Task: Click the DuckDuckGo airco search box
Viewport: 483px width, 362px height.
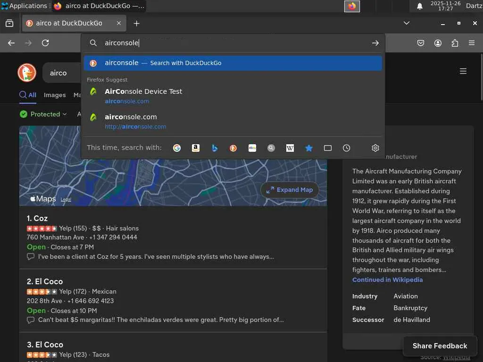Action: (x=62, y=73)
